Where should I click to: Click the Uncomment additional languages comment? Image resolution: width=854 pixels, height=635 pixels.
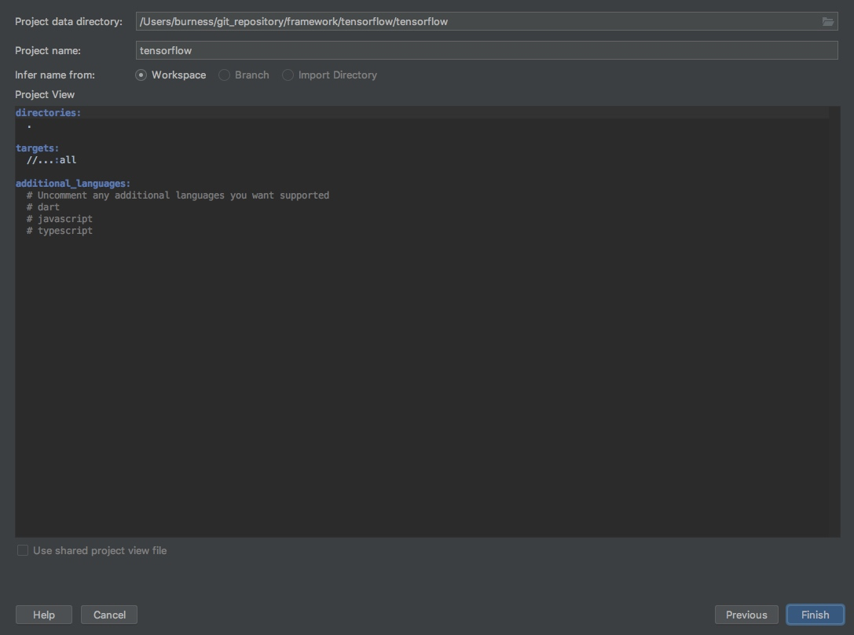(178, 195)
